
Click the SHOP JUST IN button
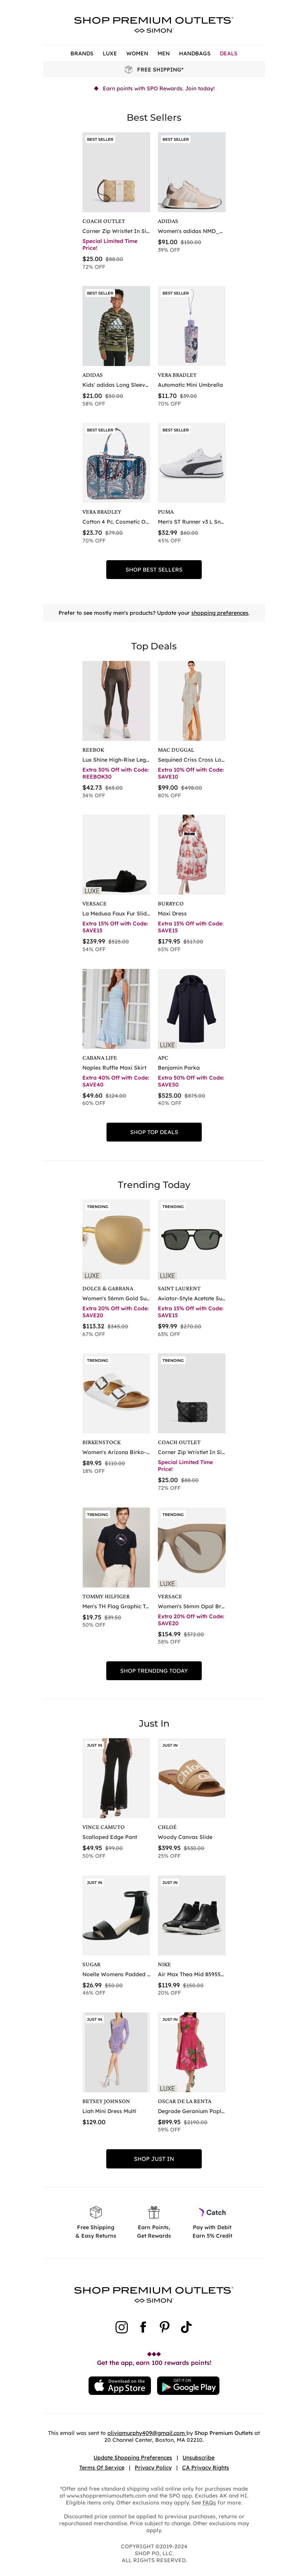point(154,2159)
